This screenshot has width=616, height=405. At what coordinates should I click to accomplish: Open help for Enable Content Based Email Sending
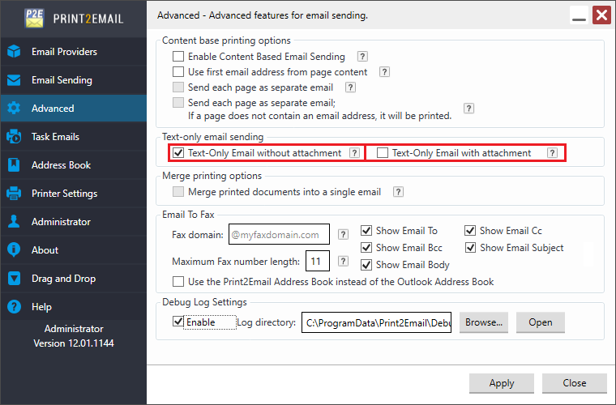(362, 57)
